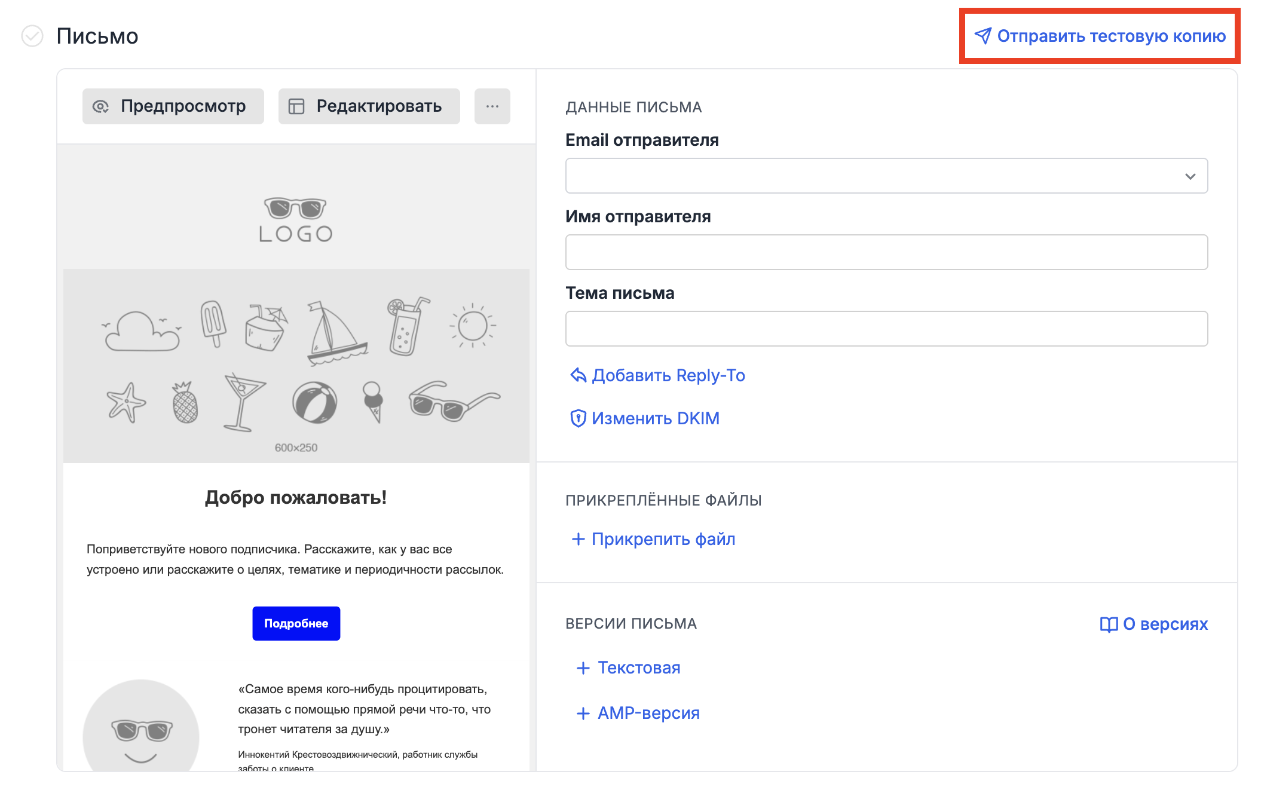
Task: Click the shield icon next to Изменить DKIM
Action: [x=578, y=418]
